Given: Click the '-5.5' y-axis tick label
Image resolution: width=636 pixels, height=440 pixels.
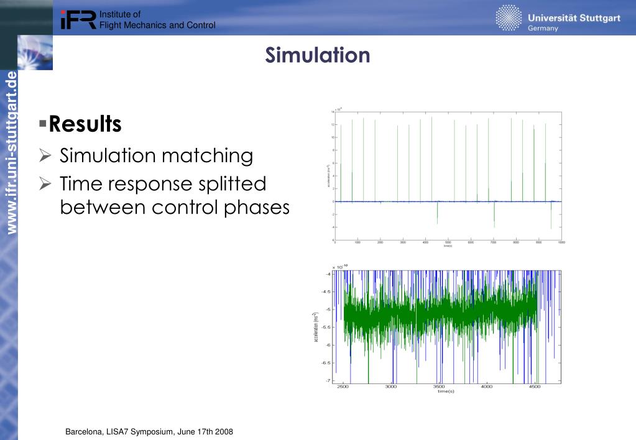Looking at the screenshot, I should (x=326, y=328).
